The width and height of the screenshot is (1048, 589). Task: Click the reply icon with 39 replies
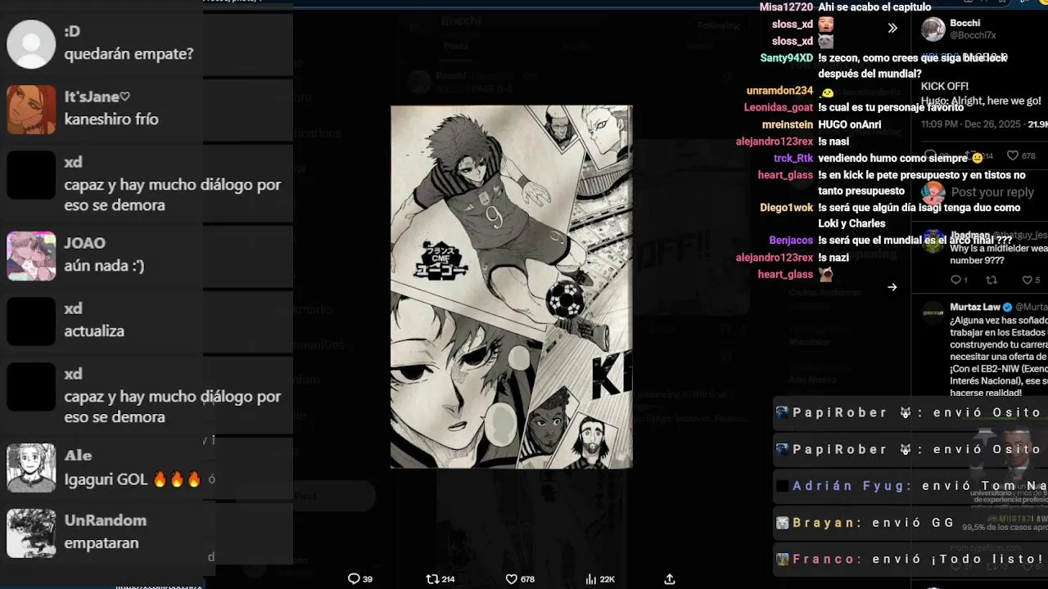(354, 578)
